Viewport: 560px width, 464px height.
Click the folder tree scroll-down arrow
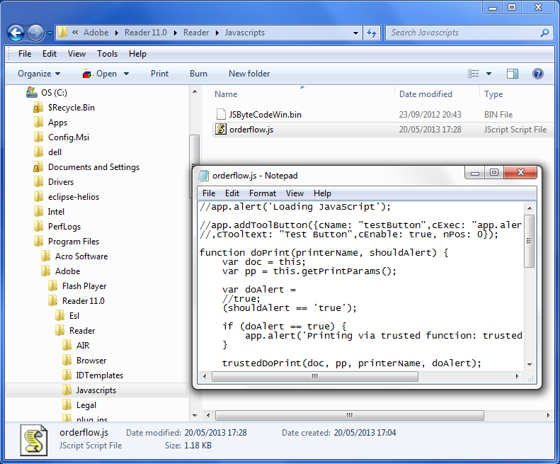195,415
